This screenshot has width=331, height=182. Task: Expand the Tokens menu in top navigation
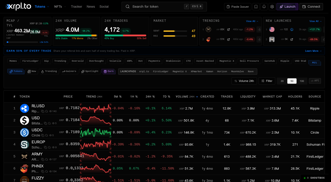(42, 7)
